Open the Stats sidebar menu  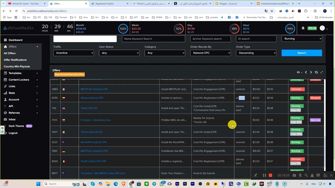pos(21,93)
